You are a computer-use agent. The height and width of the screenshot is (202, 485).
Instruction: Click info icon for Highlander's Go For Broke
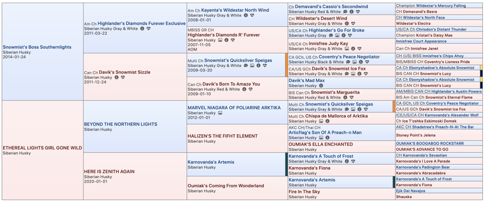click(344, 36)
